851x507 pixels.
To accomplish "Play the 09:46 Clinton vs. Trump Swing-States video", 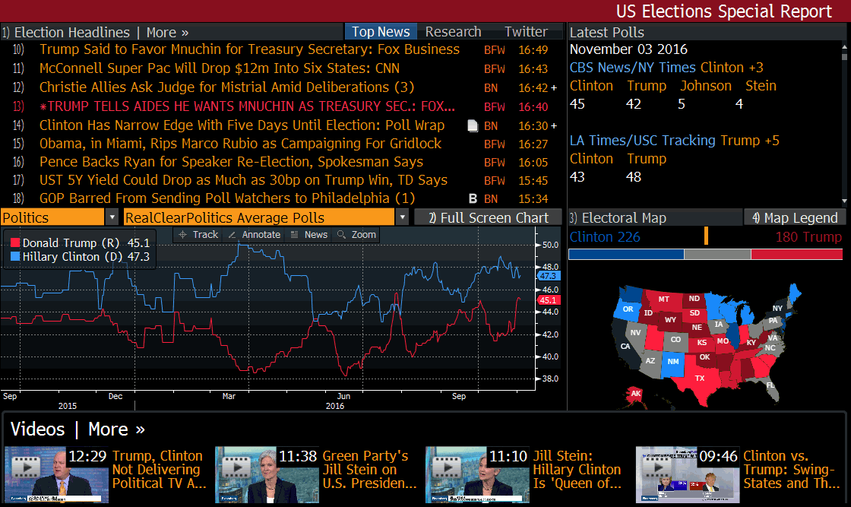I will 688,474.
